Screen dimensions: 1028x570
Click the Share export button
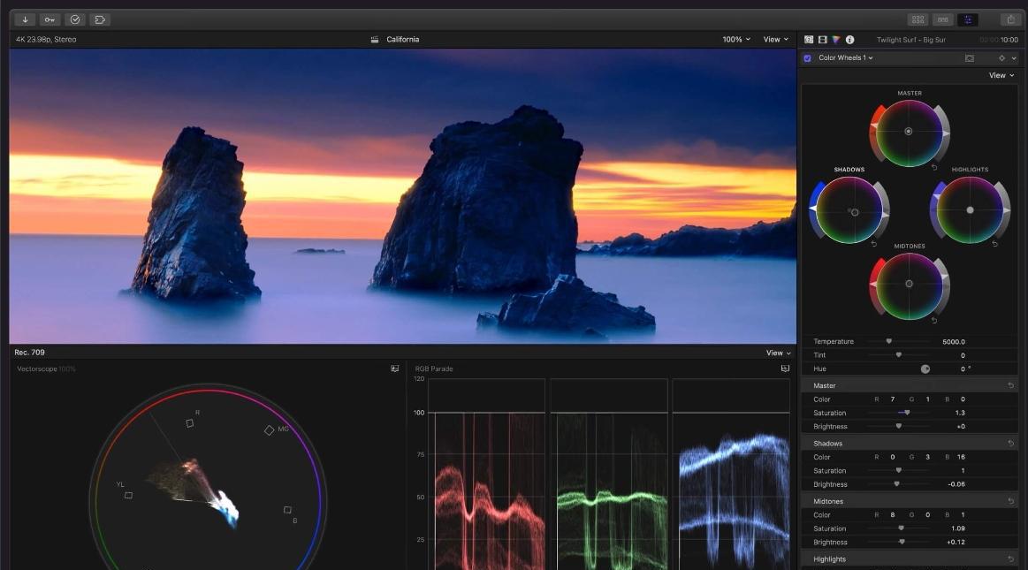coord(1011,19)
